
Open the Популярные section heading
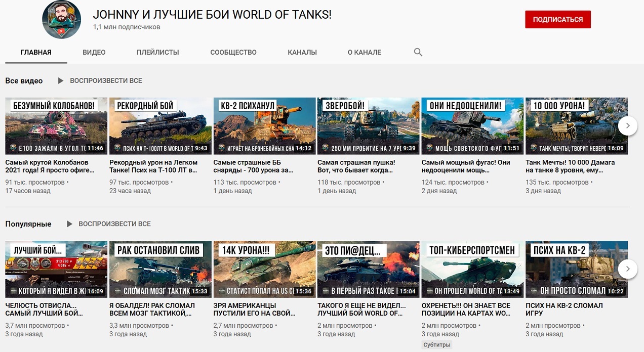tap(28, 224)
